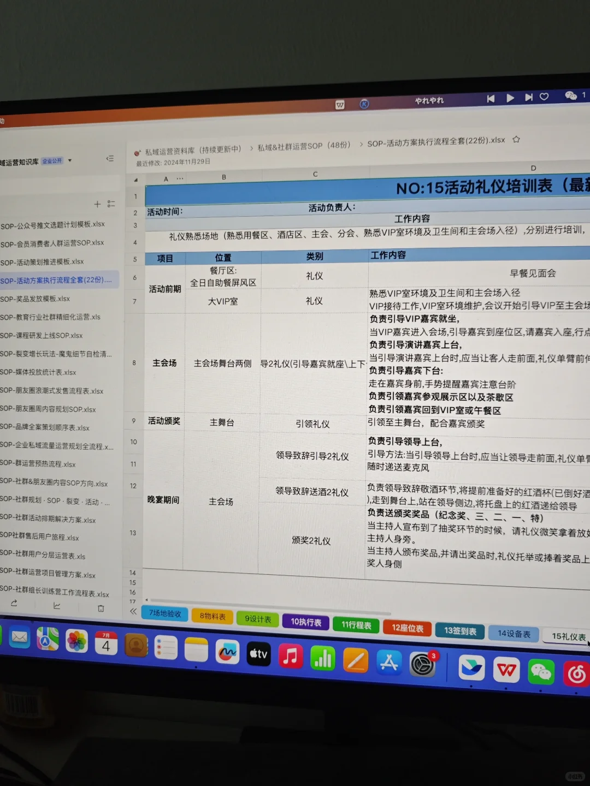Click the trash icon at sidebar bottom

tap(101, 608)
